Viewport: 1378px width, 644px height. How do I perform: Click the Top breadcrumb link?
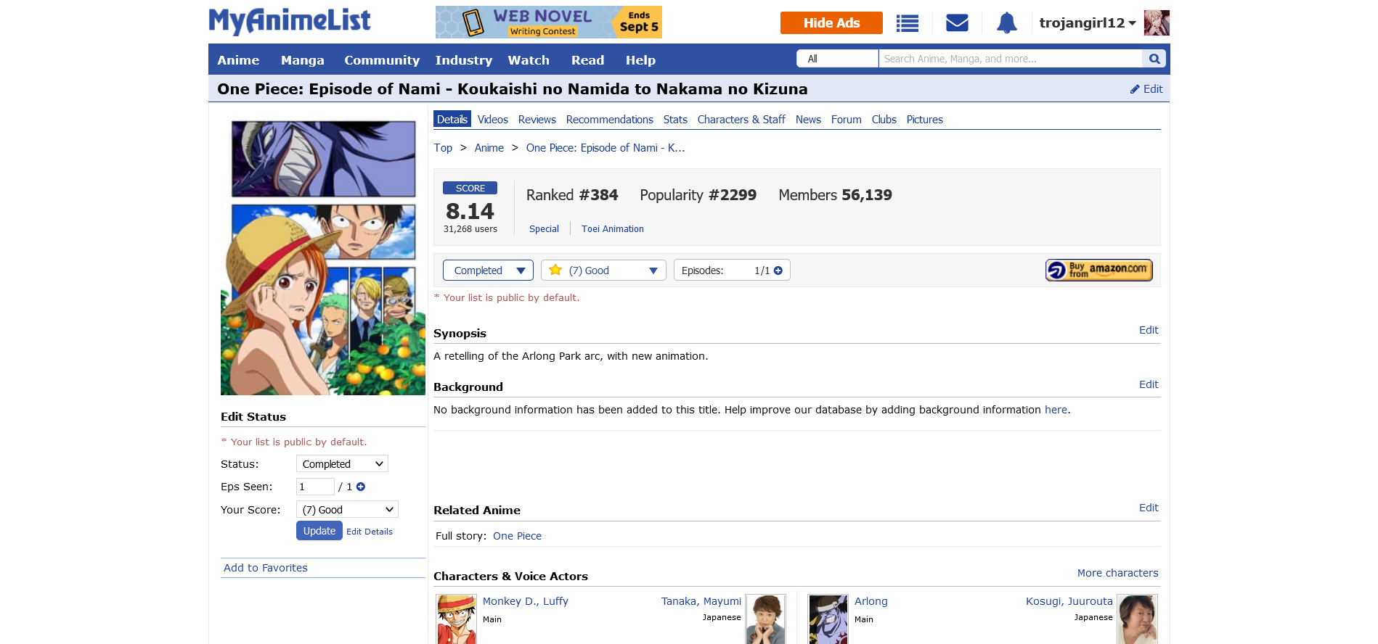point(443,148)
